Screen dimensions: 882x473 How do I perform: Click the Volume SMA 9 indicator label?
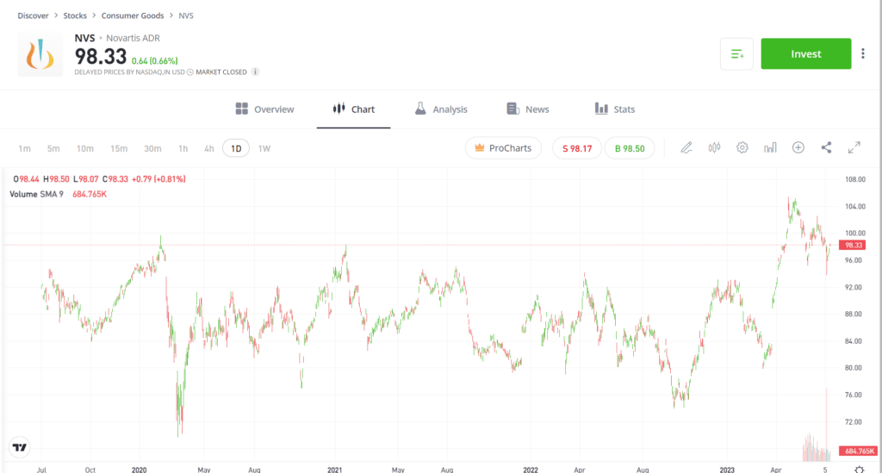pos(36,194)
